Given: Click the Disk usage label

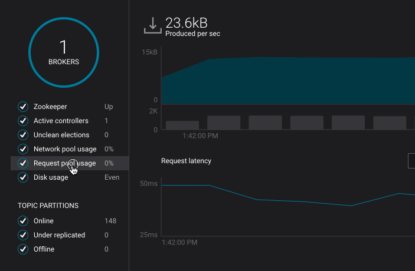Looking at the screenshot, I should point(51,177).
